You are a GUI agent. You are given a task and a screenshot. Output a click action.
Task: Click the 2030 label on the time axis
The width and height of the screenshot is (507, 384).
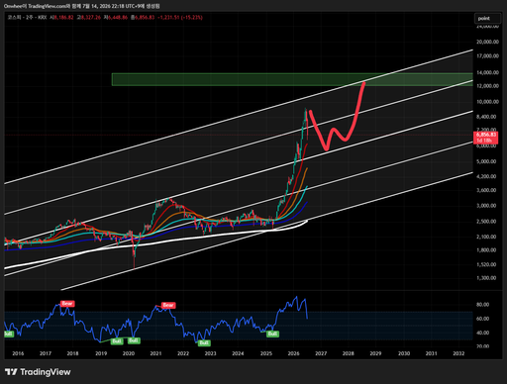click(404, 353)
